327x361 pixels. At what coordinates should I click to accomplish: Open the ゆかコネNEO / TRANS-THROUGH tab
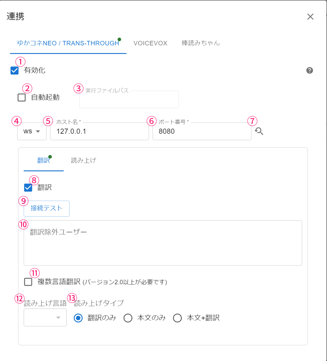[x=68, y=43]
